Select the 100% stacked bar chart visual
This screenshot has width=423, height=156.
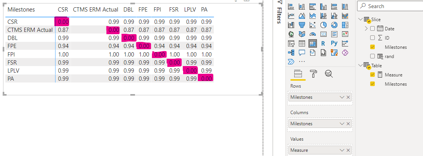pos(334,7)
